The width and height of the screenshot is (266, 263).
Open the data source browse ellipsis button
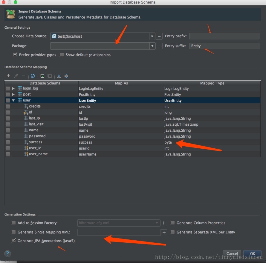[x=159, y=36]
